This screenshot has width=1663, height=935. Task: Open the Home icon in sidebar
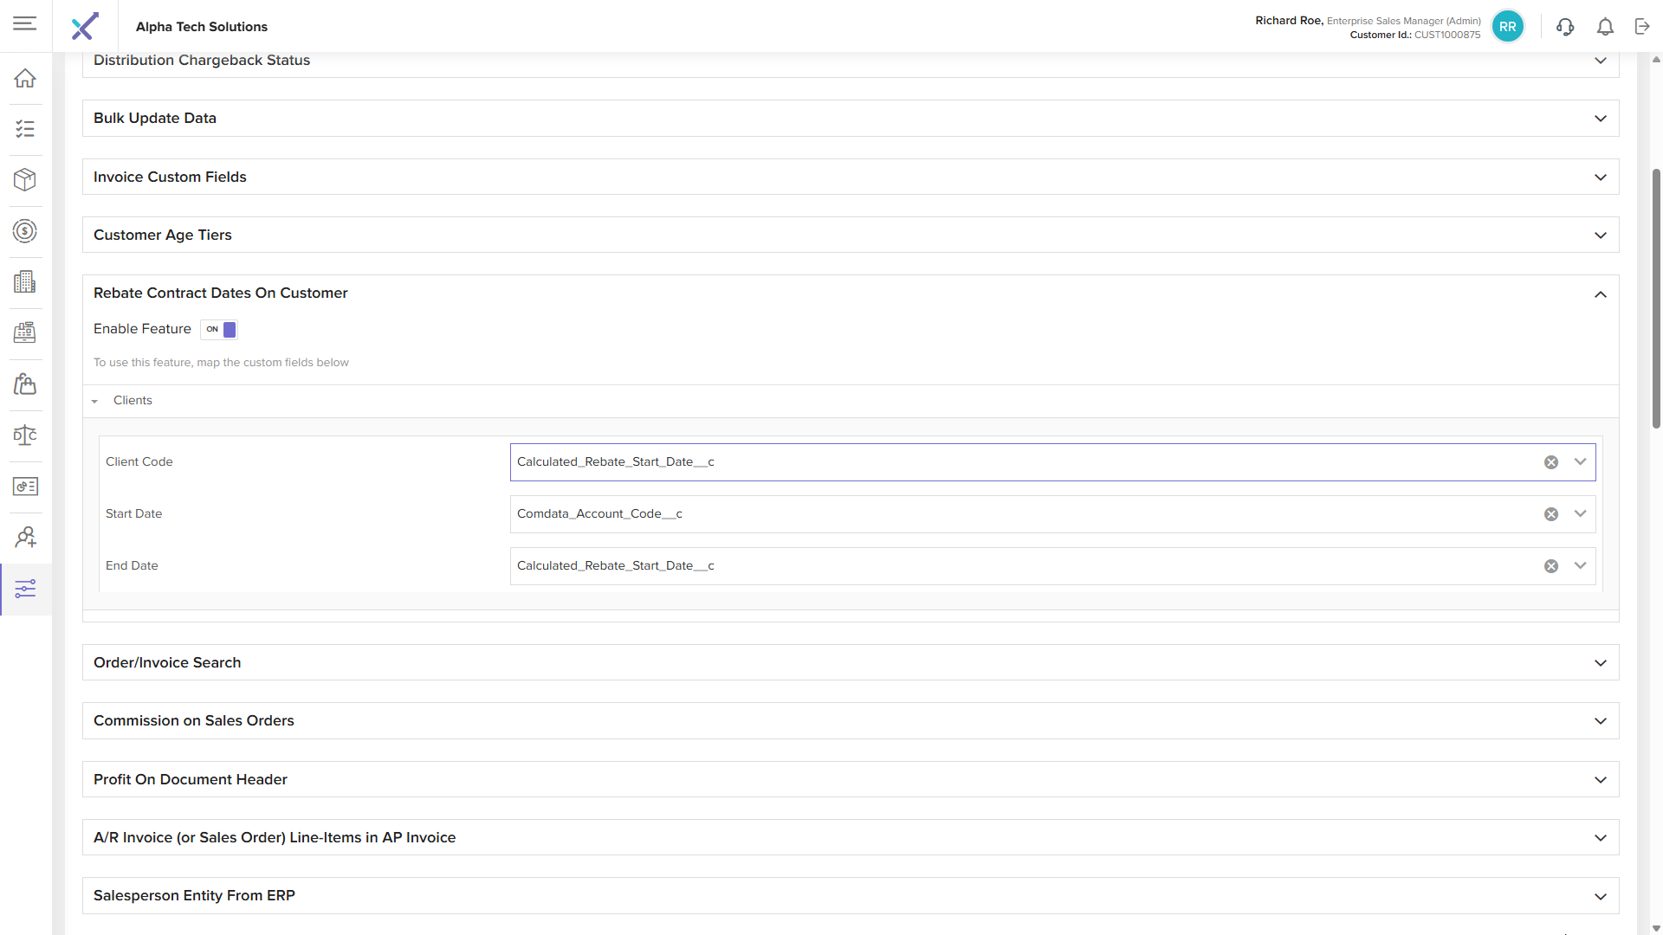click(25, 78)
